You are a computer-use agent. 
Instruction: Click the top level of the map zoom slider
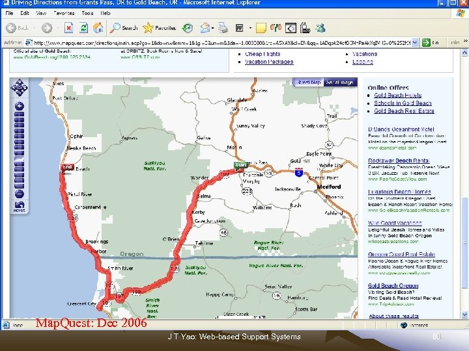pos(20,114)
